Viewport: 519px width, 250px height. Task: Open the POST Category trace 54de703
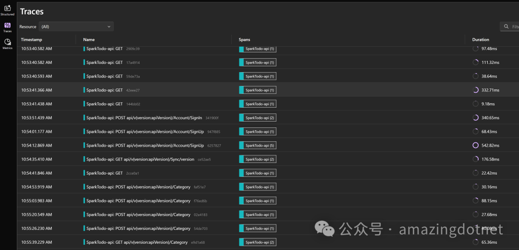tap(146, 228)
